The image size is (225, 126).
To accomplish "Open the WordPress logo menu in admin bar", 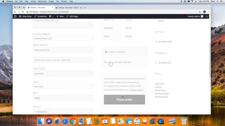I will (x=15, y=16).
